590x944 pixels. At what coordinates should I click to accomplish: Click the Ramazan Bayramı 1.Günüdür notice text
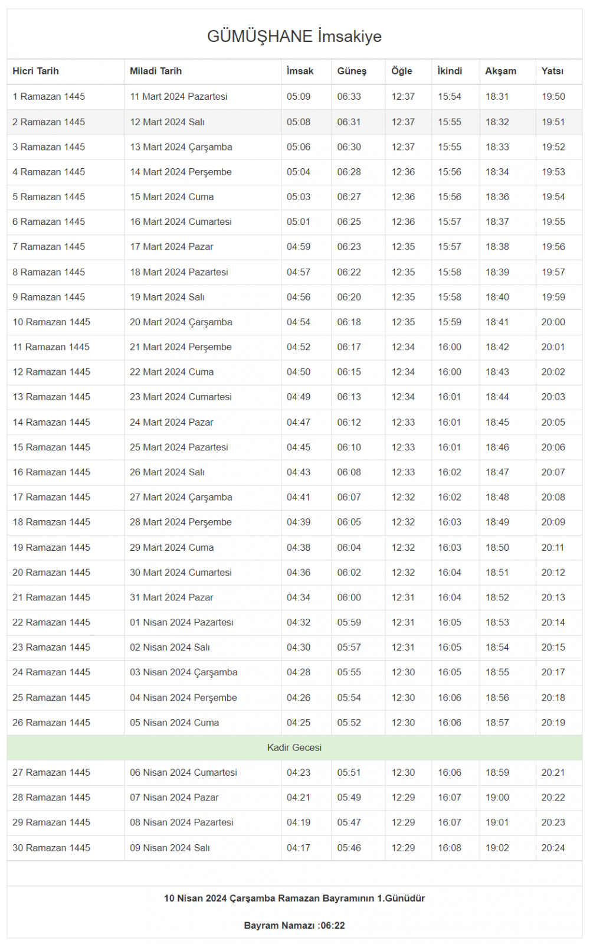[x=294, y=898]
